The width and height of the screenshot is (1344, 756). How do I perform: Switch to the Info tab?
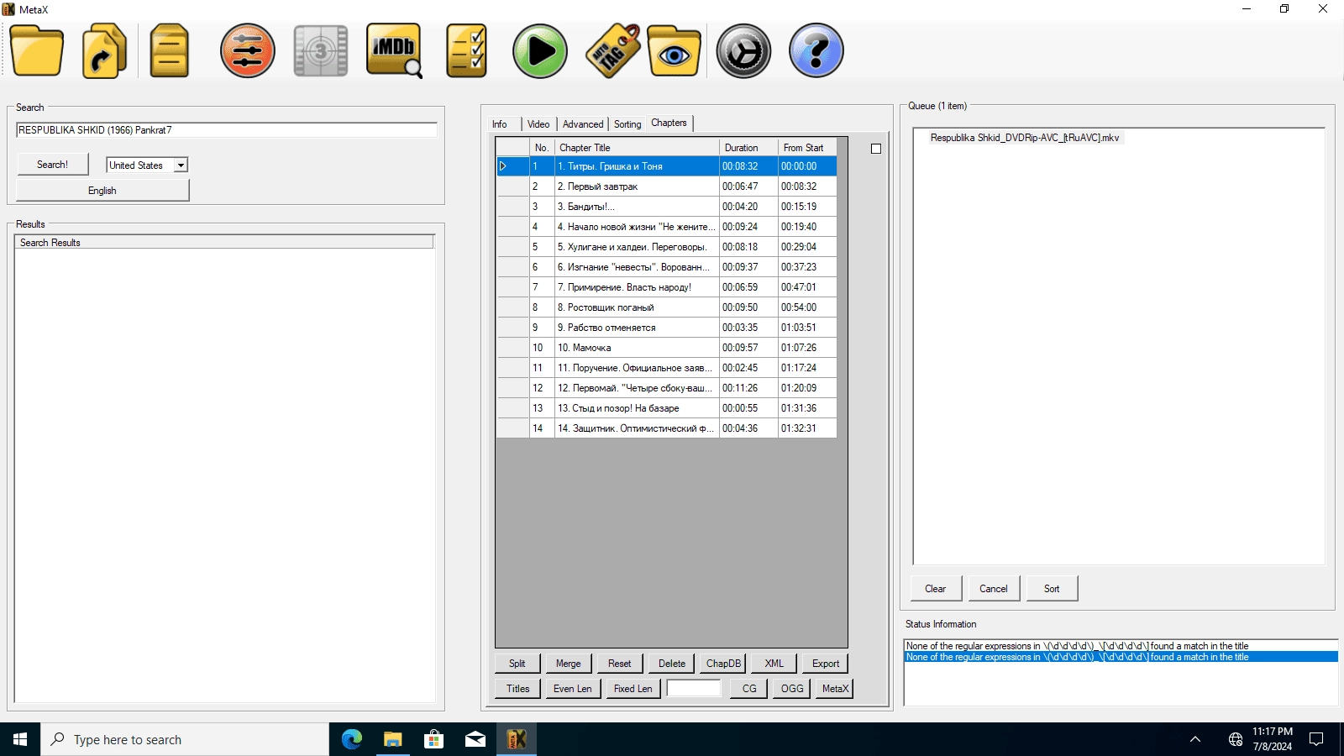point(500,124)
